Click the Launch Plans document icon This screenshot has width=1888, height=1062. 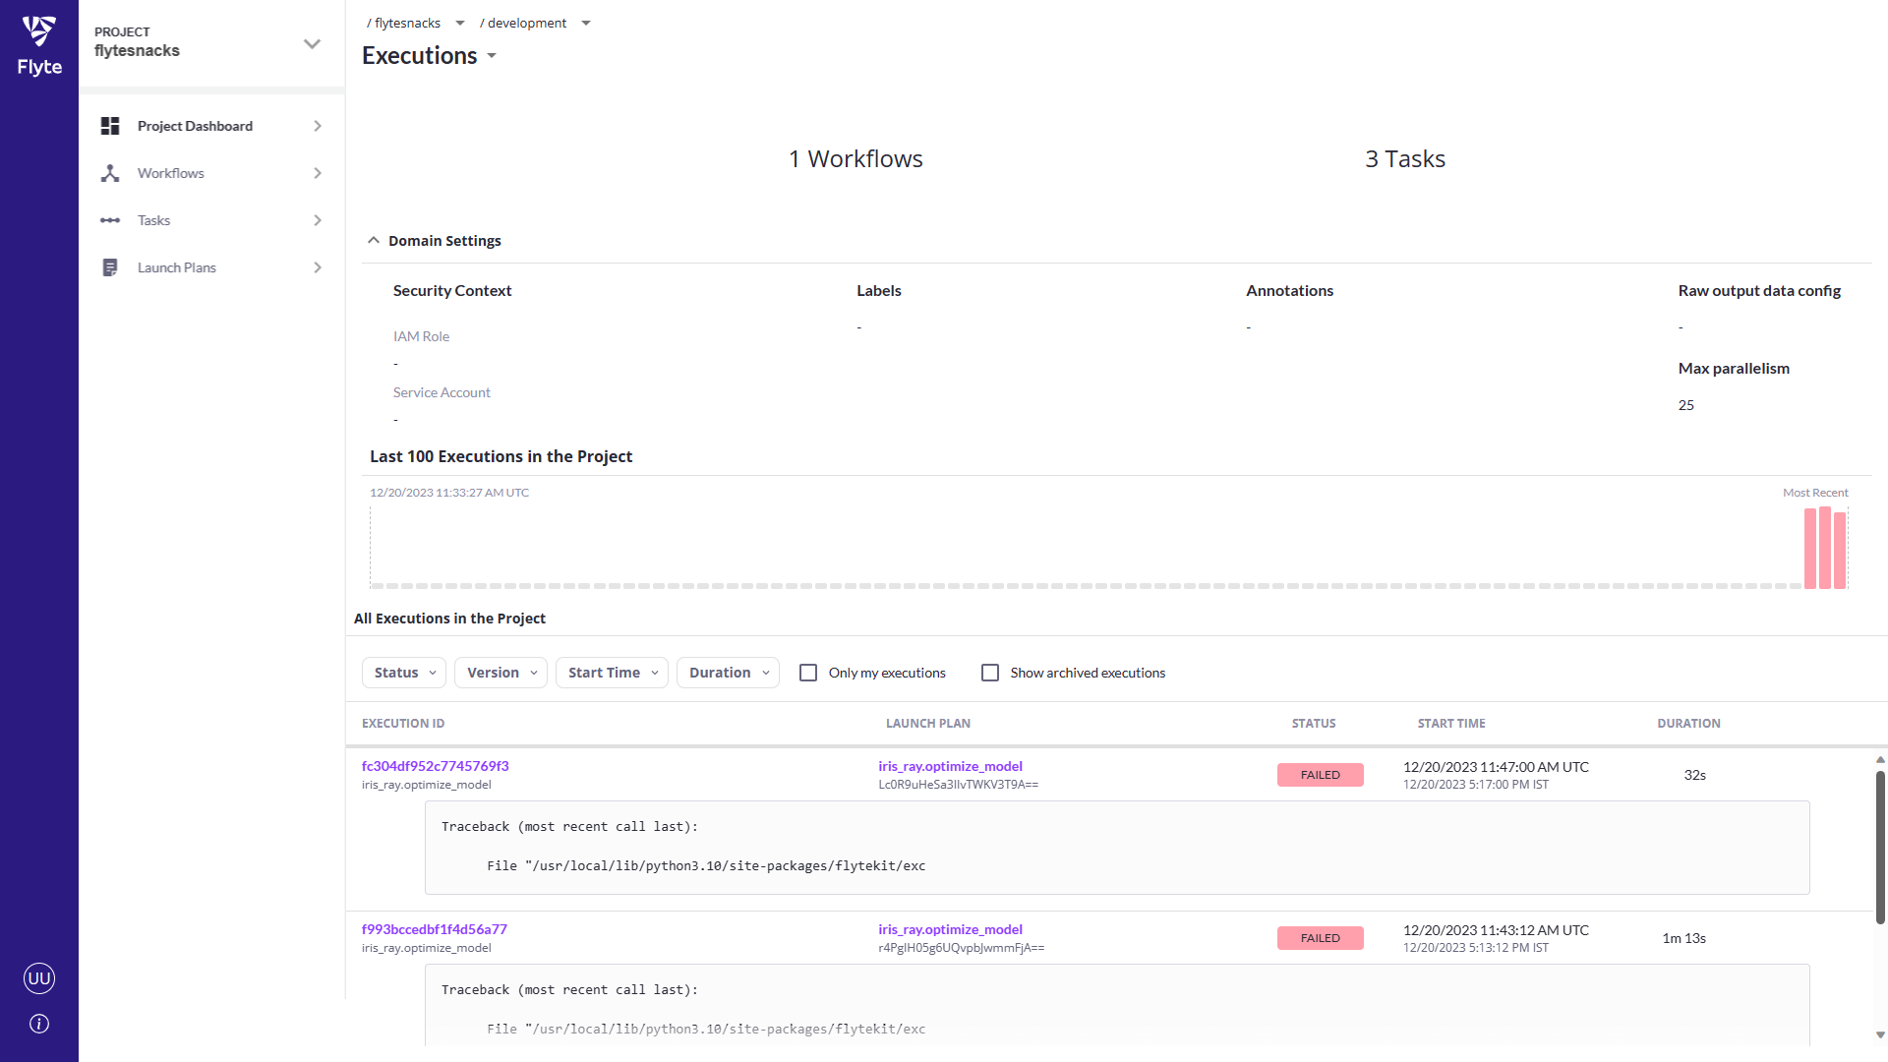point(110,267)
